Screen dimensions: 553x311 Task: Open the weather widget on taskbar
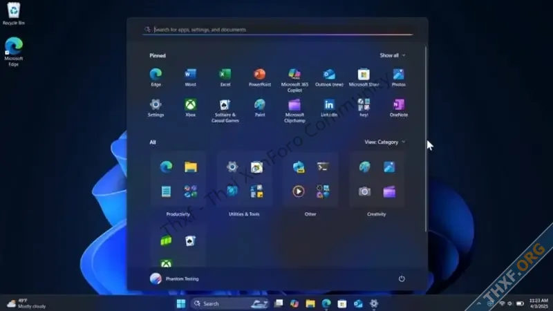point(26,303)
